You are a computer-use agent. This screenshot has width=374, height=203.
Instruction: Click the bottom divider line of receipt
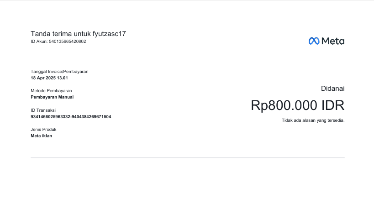[x=187, y=158]
